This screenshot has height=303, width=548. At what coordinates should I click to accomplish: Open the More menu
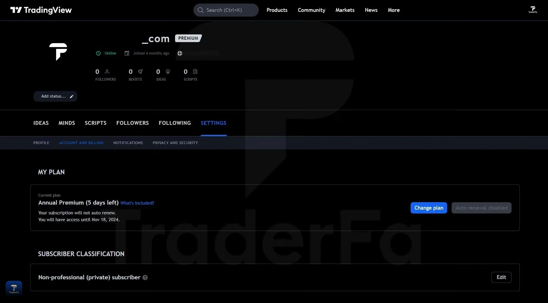(394, 10)
